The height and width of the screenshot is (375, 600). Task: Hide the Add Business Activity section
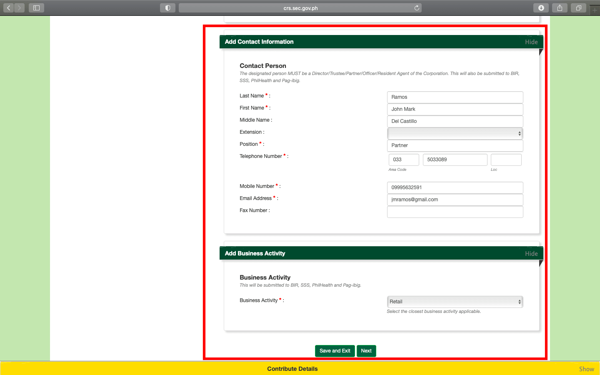pos(531,254)
